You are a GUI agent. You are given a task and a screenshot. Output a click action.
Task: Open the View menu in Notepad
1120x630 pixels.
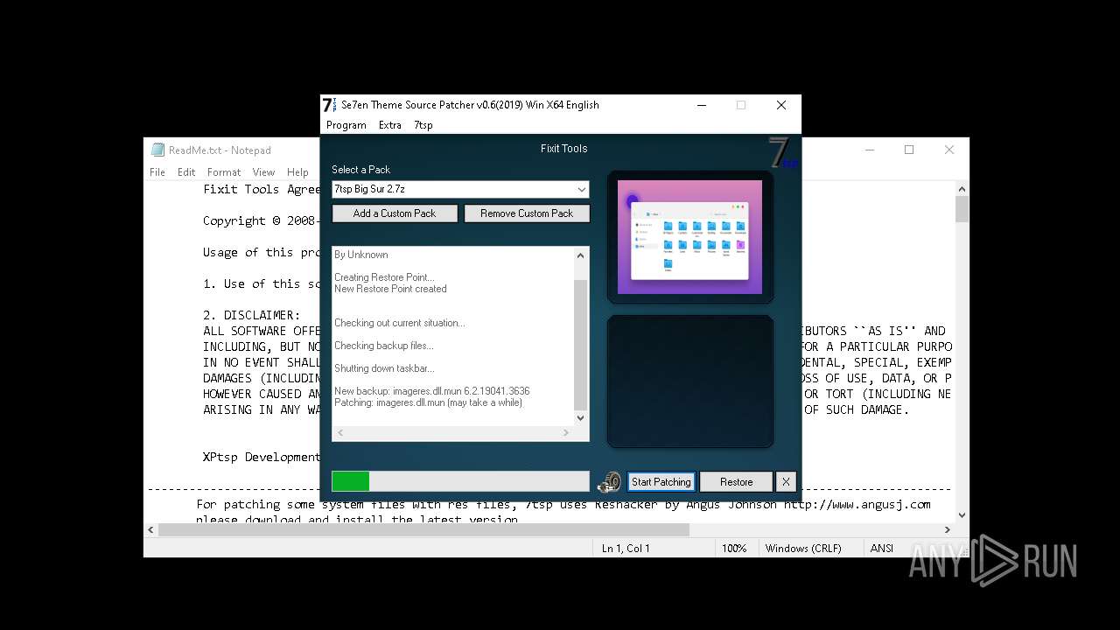coord(263,172)
